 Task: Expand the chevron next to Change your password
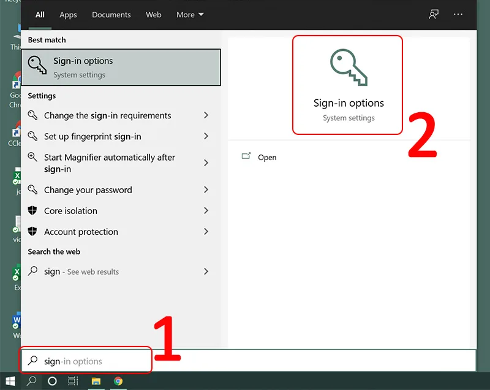205,190
